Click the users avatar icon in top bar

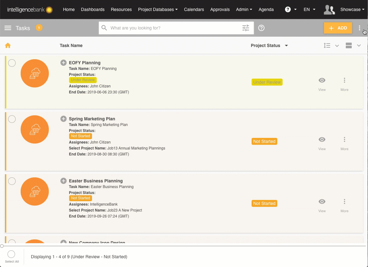point(329,10)
